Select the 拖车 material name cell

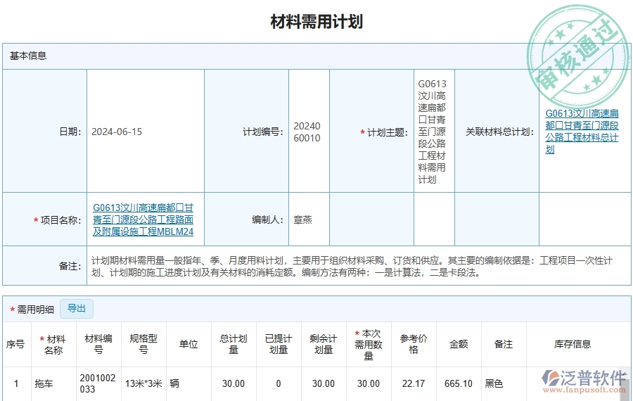[44, 383]
